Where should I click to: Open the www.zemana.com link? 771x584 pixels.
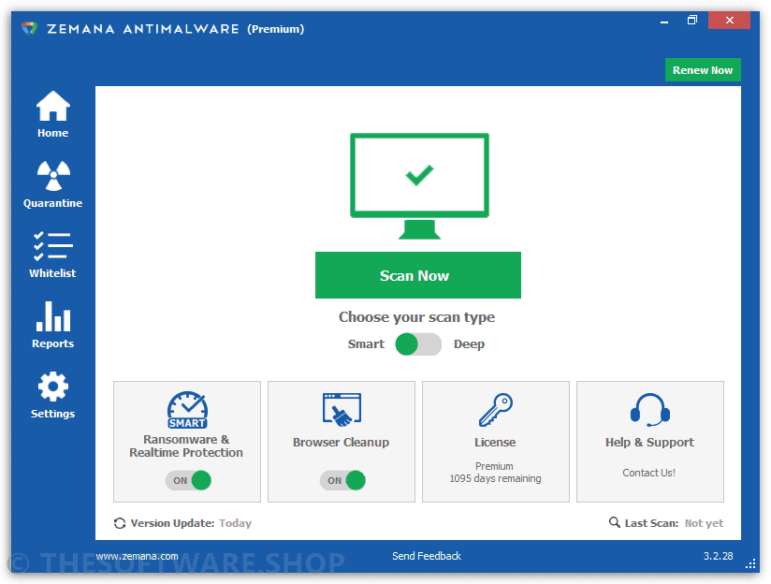pyautogui.click(x=137, y=556)
